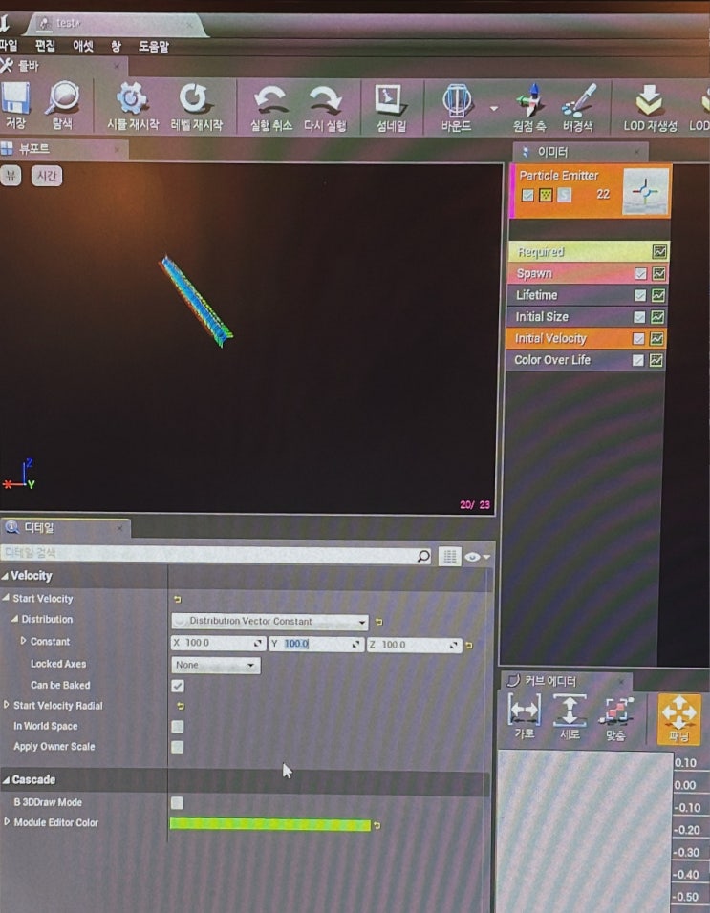Open the eye view options dropdown

pyautogui.click(x=477, y=557)
